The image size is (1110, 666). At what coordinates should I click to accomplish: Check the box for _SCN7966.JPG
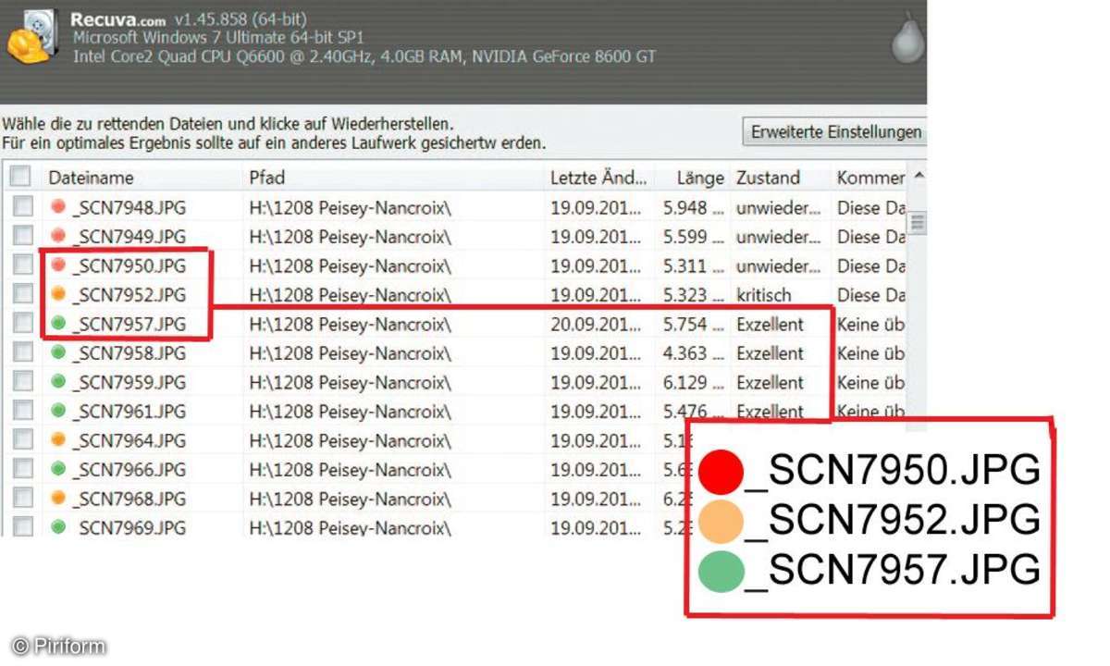[x=23, y=469]
